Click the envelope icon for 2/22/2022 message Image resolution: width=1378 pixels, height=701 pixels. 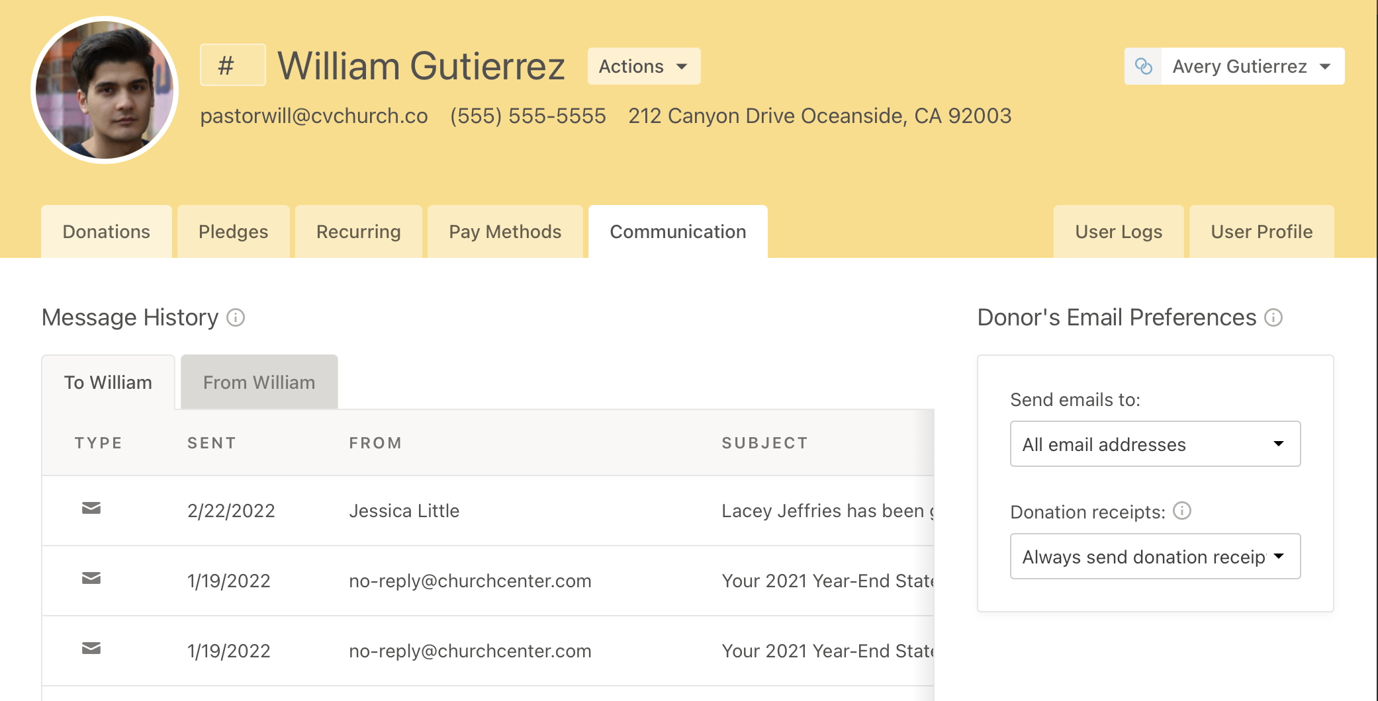[91, 508]
